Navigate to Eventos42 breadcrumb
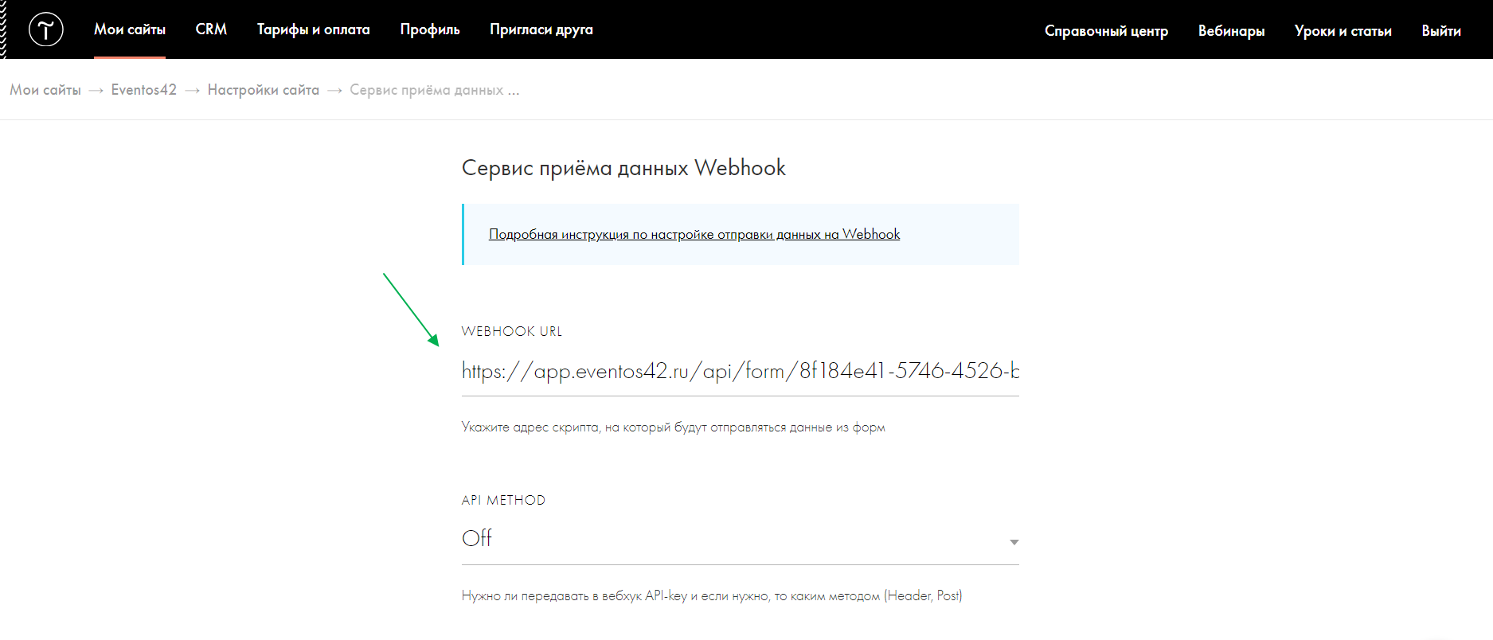The height and width of the screenshot is (640, 1493). click(x=143, y=90)
